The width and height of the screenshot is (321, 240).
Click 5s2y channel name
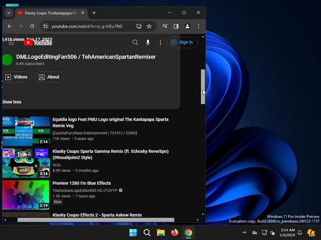pyautogui.click(x=56, y=165)
